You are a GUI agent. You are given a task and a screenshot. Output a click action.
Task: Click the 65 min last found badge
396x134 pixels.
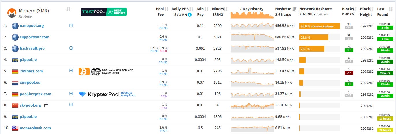pos(384,62)
